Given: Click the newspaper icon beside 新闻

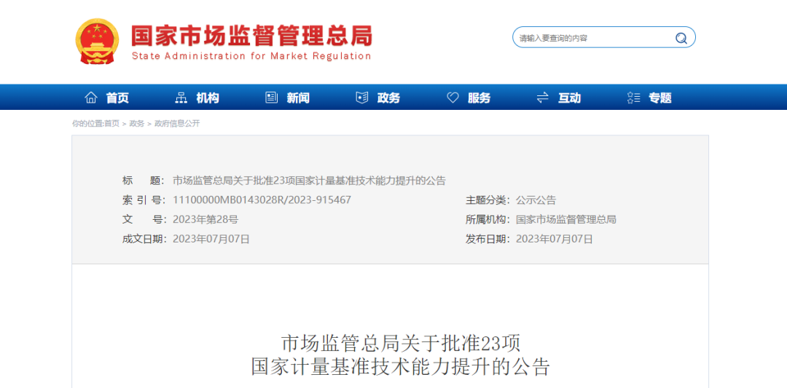Looking at the screenshot, I should click(x=272, y=98).
